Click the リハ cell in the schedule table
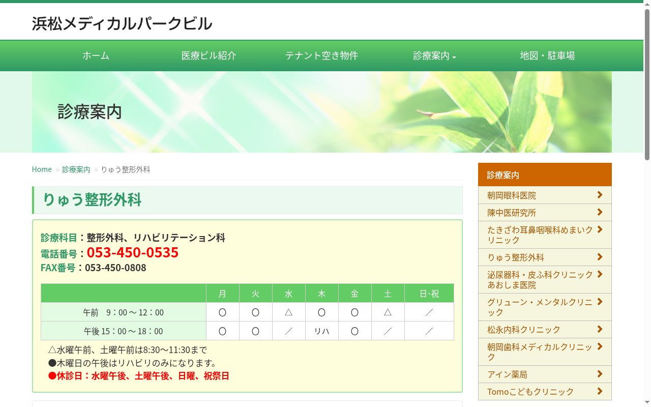 coord(322,331)
